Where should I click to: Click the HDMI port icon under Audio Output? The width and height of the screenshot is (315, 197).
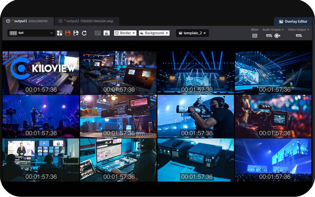pyautogui.click(x=269, y=36)
